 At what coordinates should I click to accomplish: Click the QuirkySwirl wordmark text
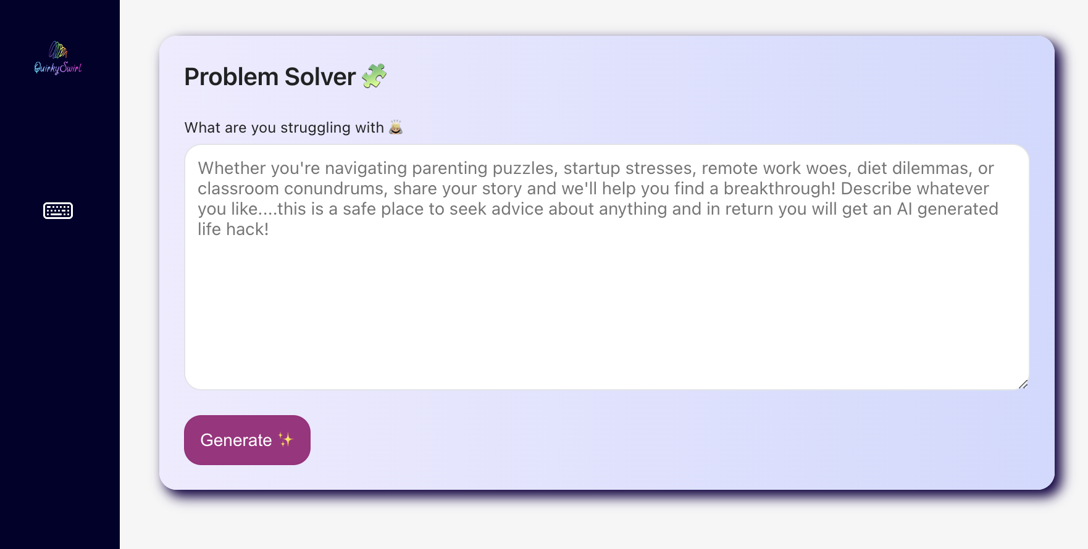(57, 68)
